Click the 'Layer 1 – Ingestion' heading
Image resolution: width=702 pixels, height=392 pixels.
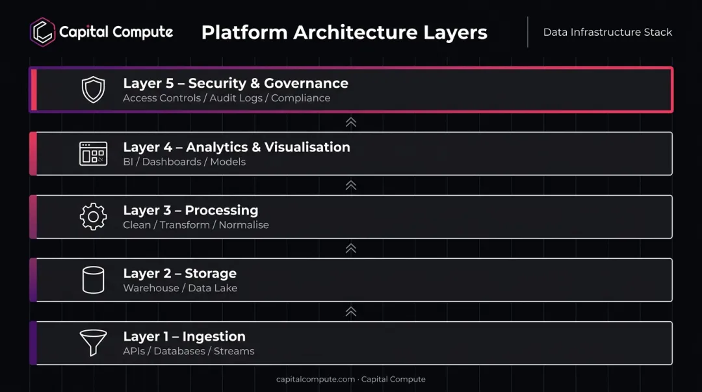pos(185,337)
